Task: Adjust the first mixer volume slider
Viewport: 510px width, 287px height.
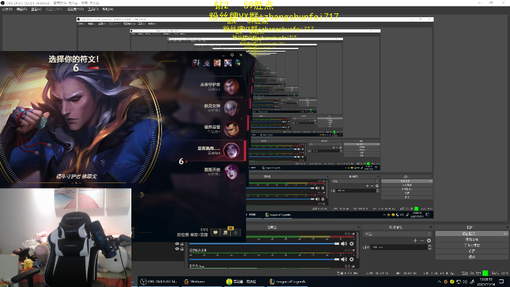Action: pos(264,244)
